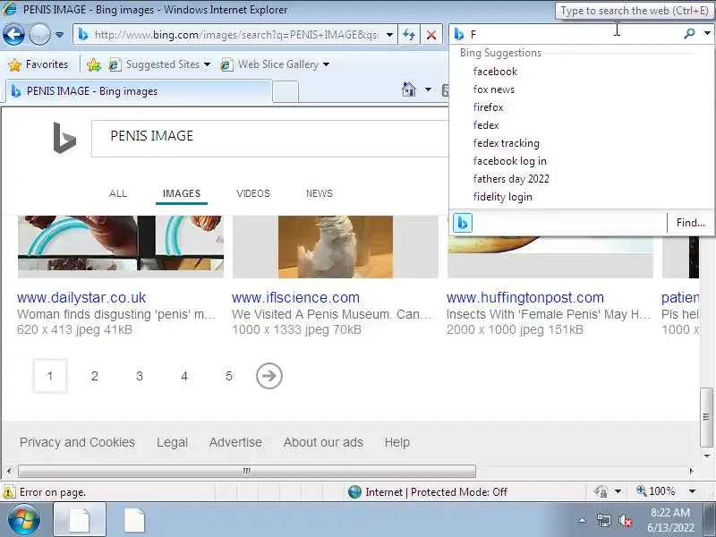The width and height of the screenshot is (716, 537).
Task: Open the zoom level 100% dropdown arrow
Action: 692,491
